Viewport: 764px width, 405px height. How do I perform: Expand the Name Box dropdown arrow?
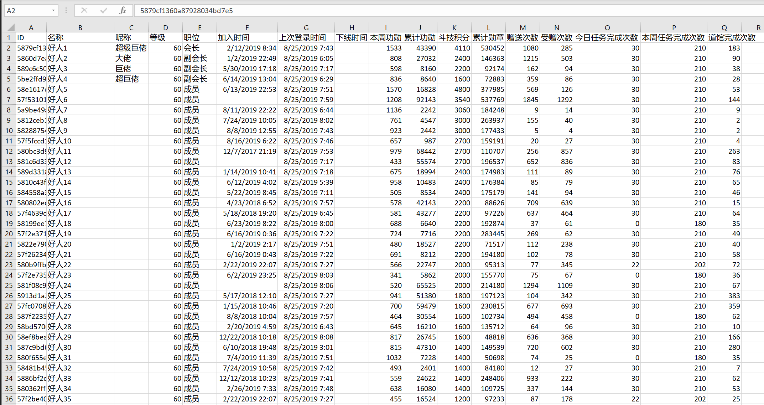coord(53,11)
